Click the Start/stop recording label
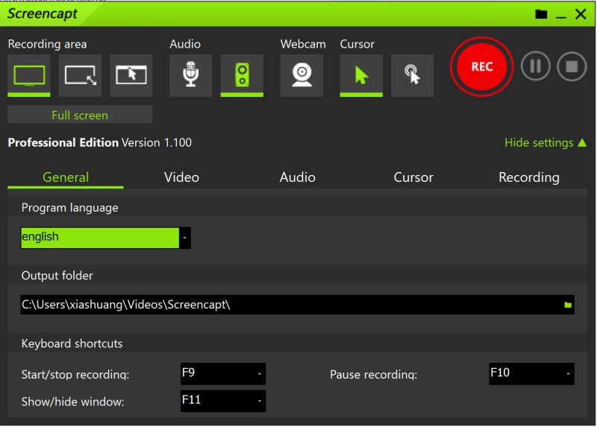The height and width of the screenshot is (427, 597). 75,375
